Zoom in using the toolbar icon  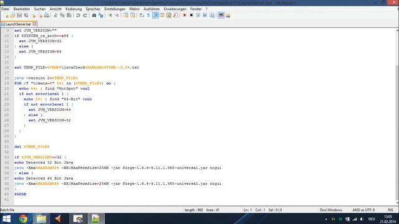pyautogui.click(x=110, y=16)
